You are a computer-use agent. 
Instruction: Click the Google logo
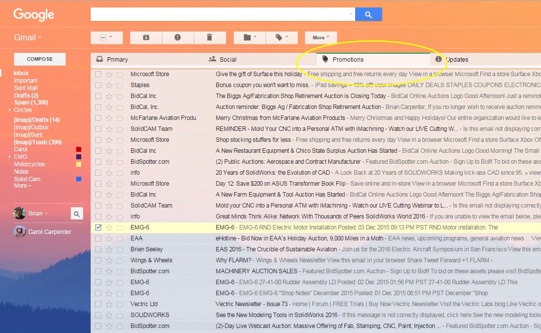click(x=34, y=14)
